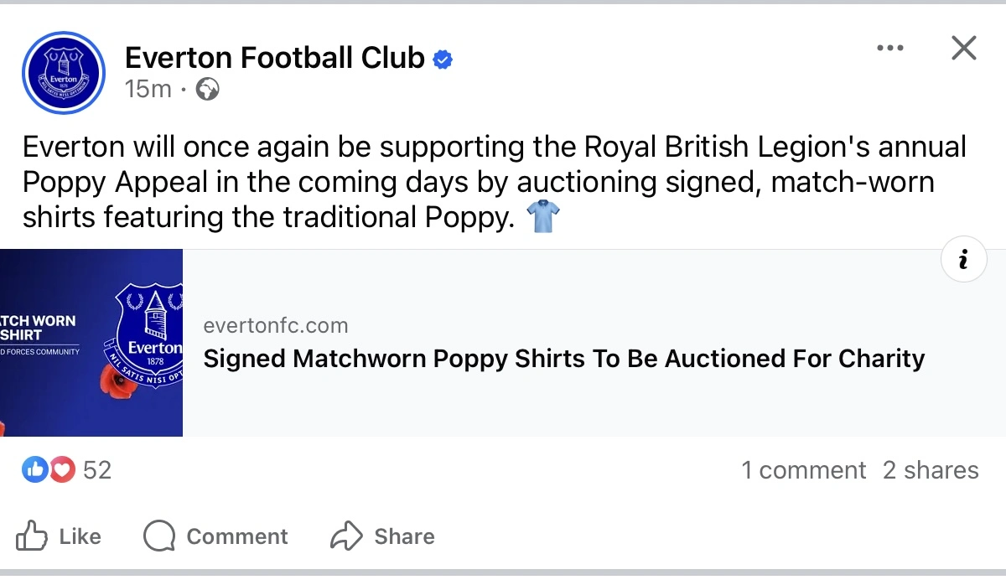Show the 2 shares list
Screen dimensions: 1006x580
tap(931, 470)
